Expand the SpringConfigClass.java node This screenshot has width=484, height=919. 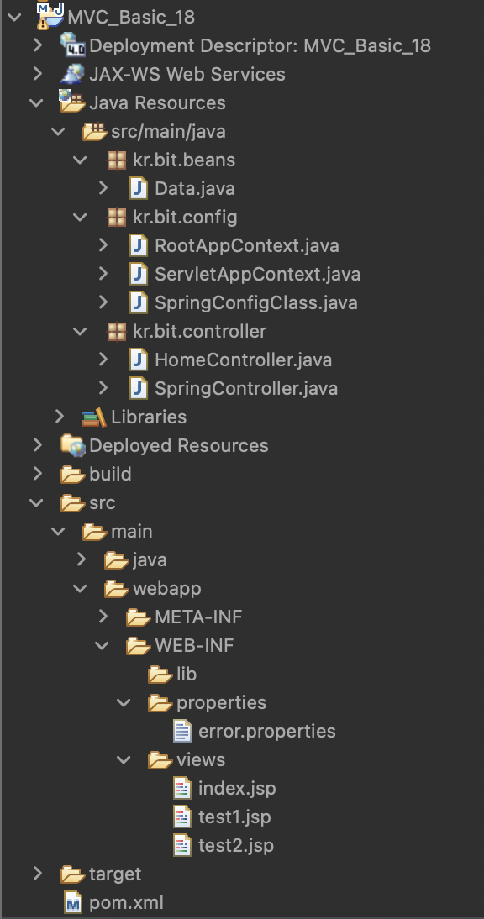coord(103,302)
